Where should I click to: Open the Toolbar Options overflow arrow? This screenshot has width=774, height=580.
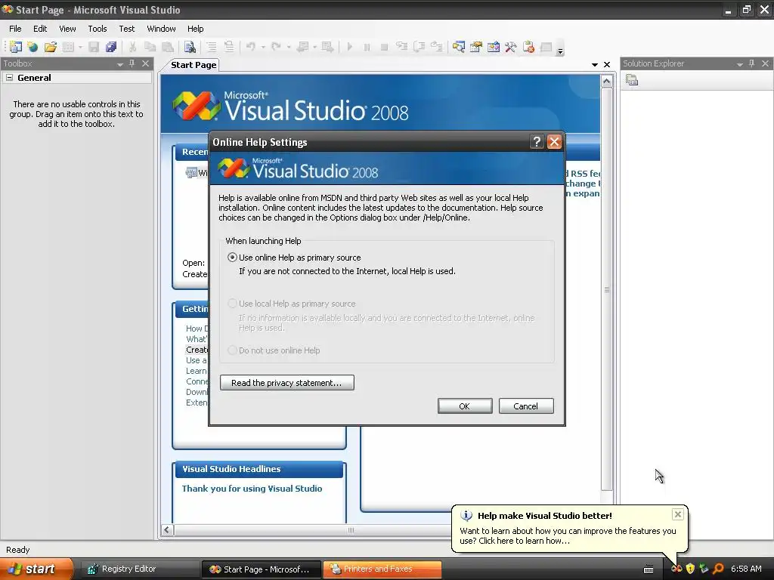pyautogui.click(x=560, y=51)
